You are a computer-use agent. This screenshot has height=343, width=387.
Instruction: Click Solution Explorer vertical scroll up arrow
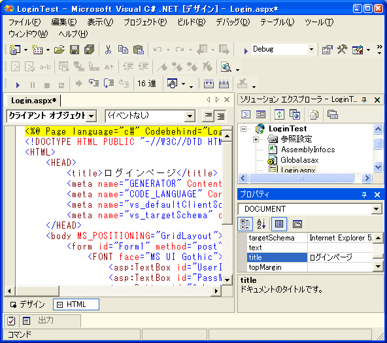click(378, 129)
